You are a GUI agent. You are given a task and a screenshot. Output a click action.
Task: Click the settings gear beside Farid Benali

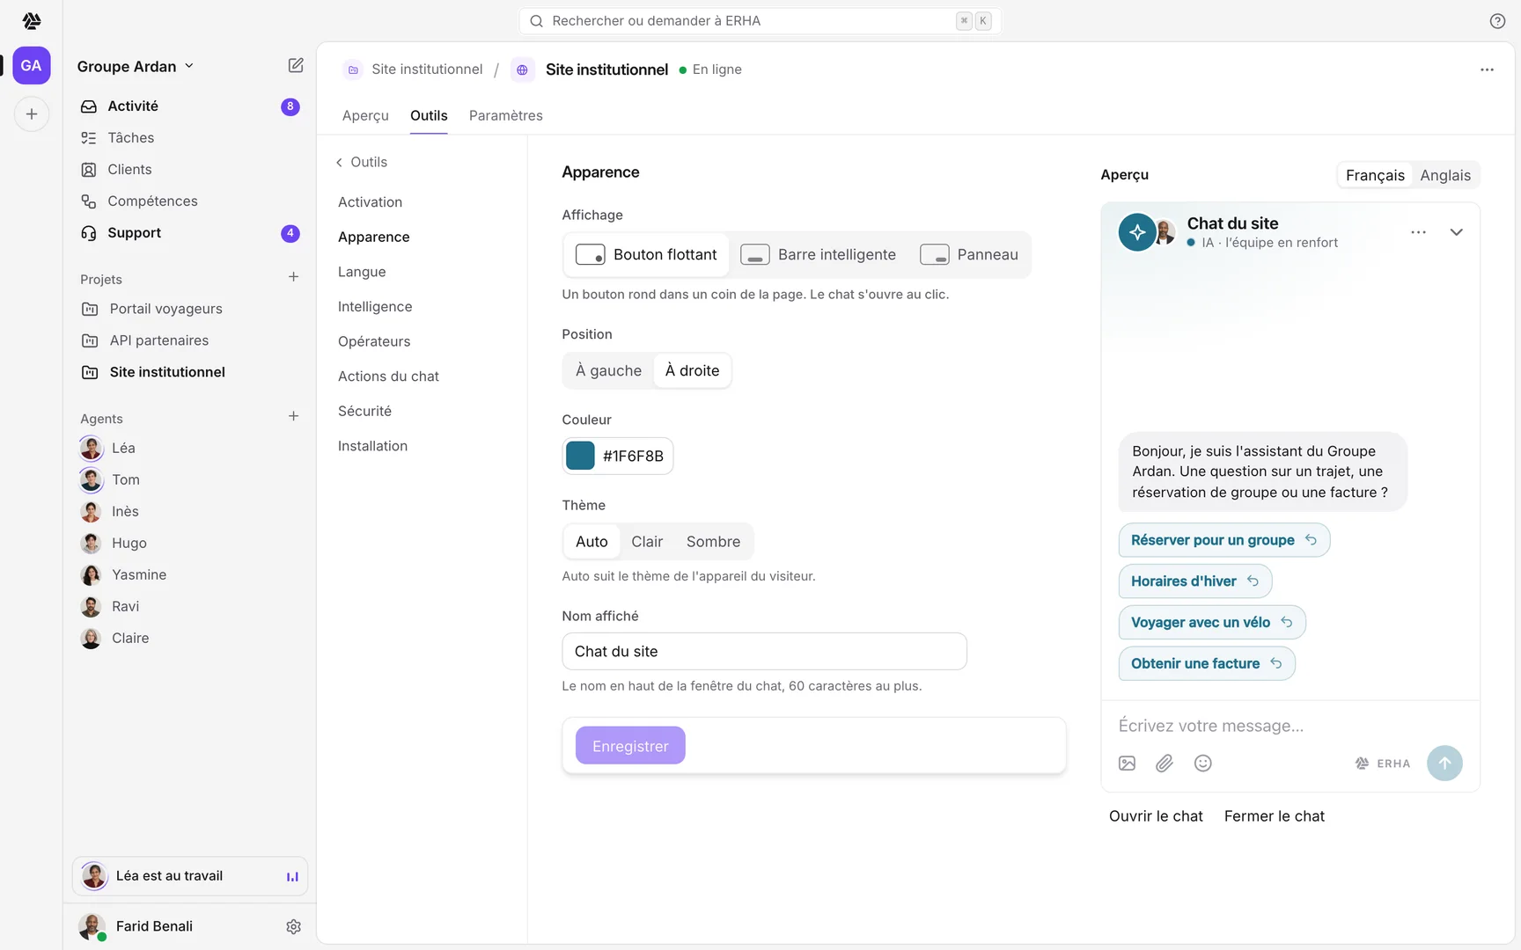point(294,926)
